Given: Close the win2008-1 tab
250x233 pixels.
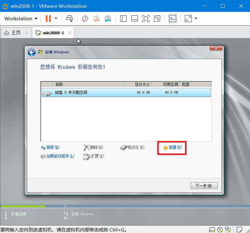Looking at the screenshot, I should (70, 33).
